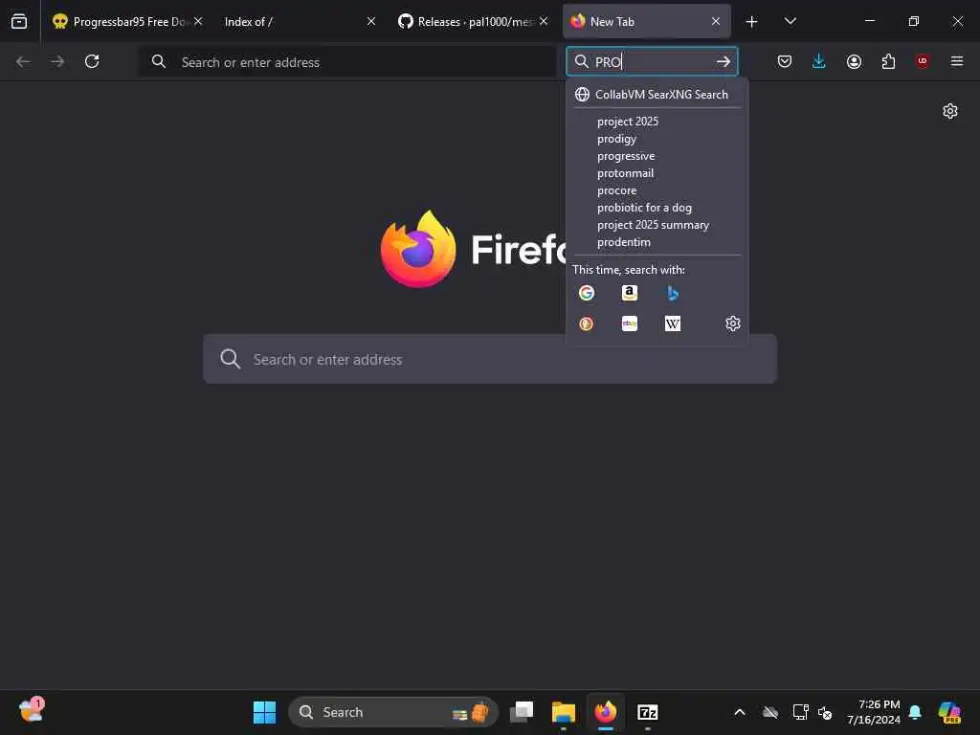Reload the current page
Screen dimensions: 980x735
92,61
